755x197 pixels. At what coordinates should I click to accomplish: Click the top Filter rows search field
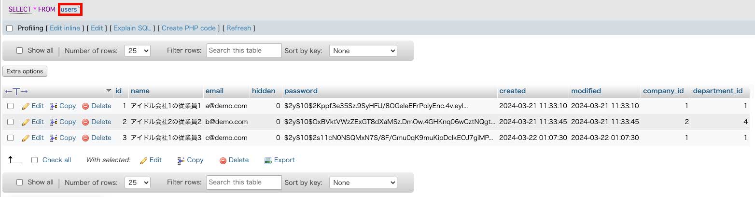pos(244,51)
